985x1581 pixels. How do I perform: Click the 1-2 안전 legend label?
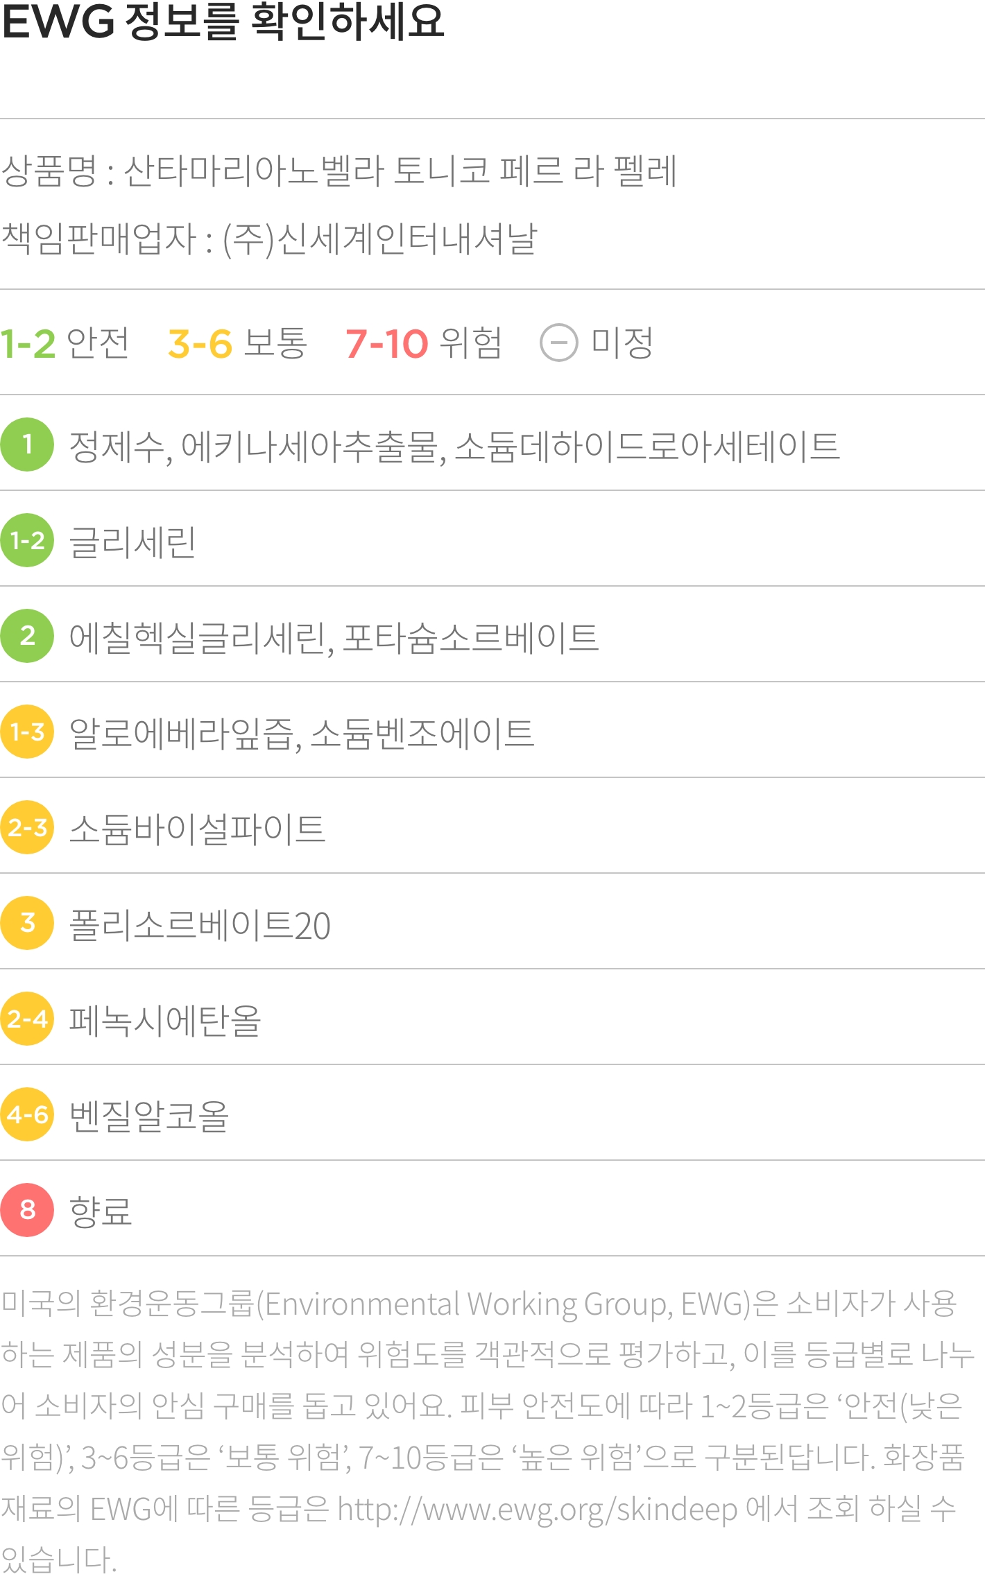click(65, 343)
